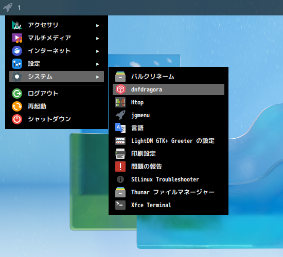Click the red dnfdragora package icon

point(120,89)
